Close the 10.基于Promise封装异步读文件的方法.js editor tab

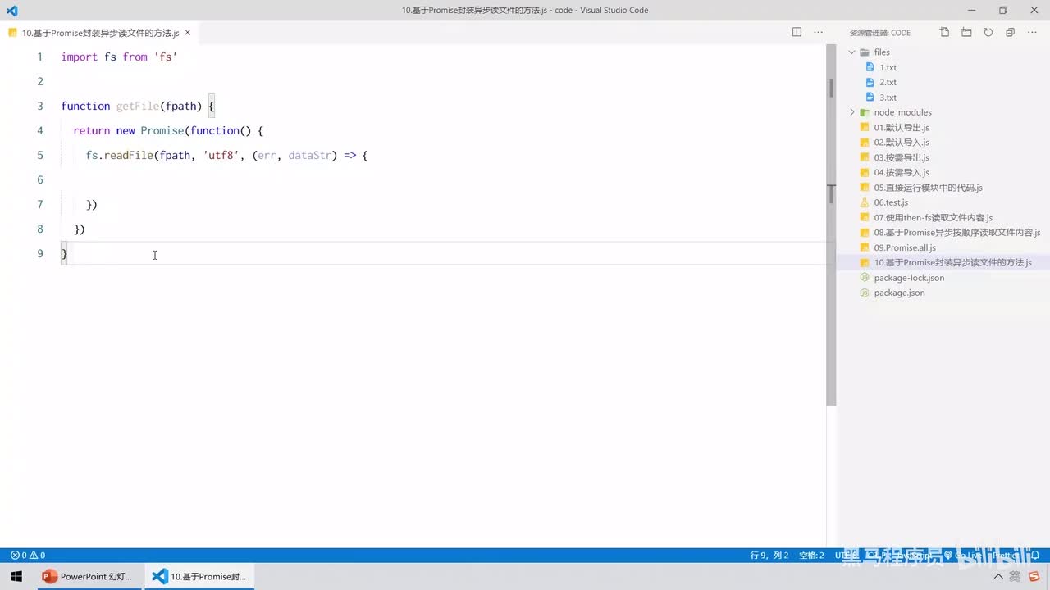coord(188,33)
